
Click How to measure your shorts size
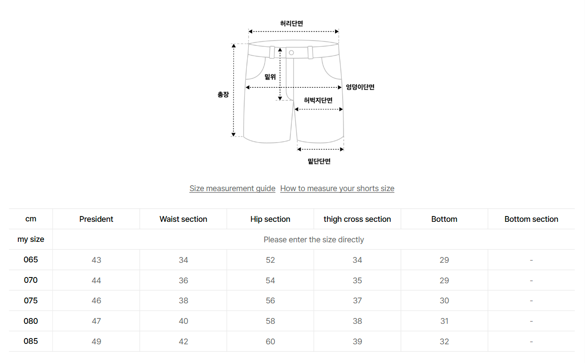(337, 188)
